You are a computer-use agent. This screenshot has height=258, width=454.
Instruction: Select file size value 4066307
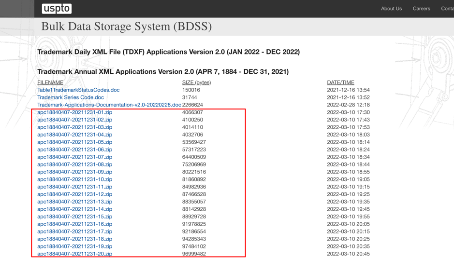click(192, 112)
